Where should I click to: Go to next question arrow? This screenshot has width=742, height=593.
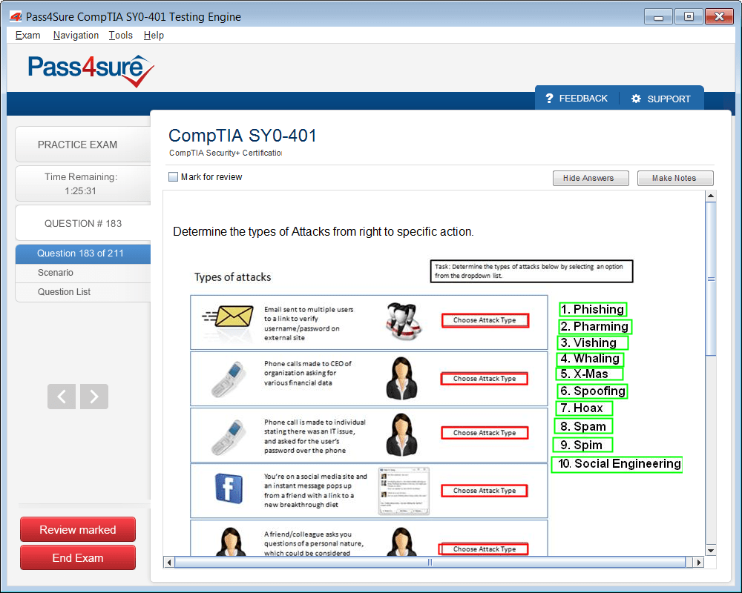coord(94,397)
